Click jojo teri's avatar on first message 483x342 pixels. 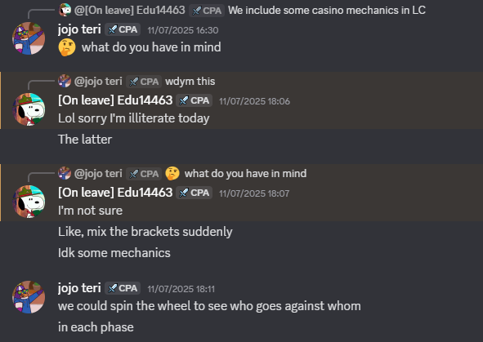click(29, 38)
